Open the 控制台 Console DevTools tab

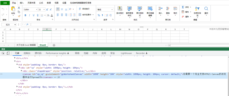point(27,53)
